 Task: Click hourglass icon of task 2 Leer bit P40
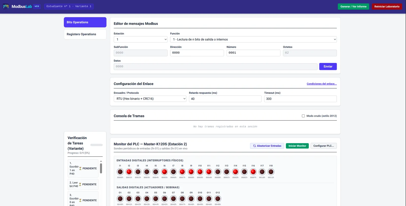point(80,184)
